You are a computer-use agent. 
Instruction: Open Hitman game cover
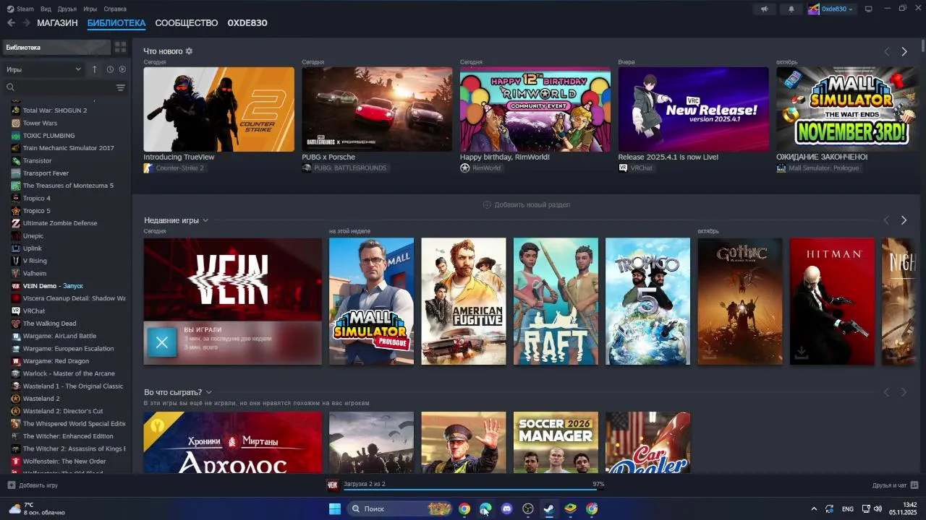(832, 301)
